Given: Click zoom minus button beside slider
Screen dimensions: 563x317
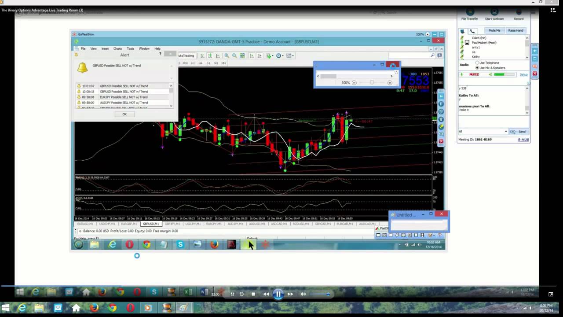Looking at the screenshot, I should click(354, 82).
